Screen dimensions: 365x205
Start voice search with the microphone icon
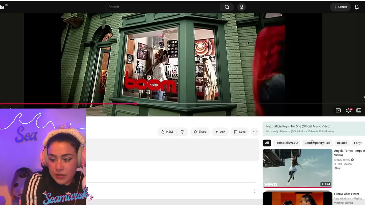[x=242, y=7]
